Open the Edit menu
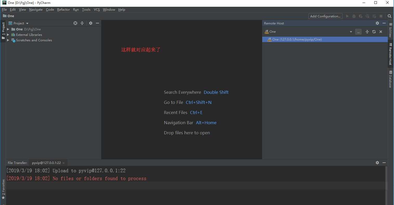The height and width of the screenshot is (205, 394). [x=13, y=10]
